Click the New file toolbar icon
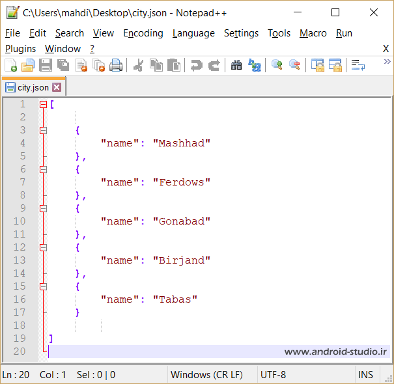 click(x=11, y=65)
